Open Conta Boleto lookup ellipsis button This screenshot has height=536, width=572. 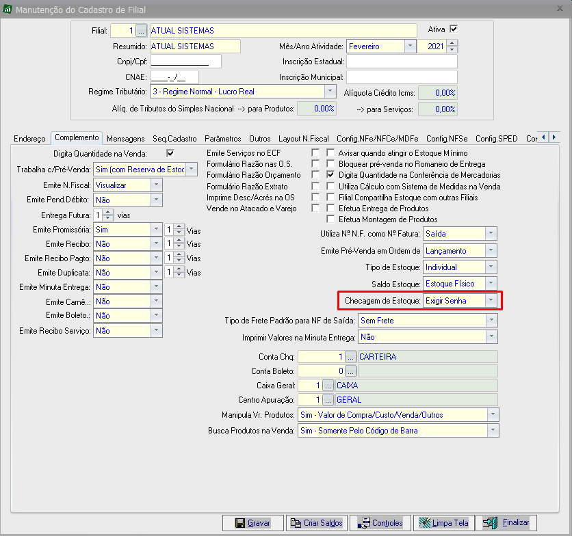pos(350,371)
